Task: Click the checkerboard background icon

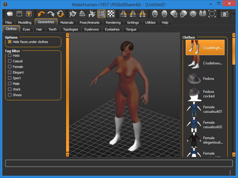Action: click(x=111, y=14)
